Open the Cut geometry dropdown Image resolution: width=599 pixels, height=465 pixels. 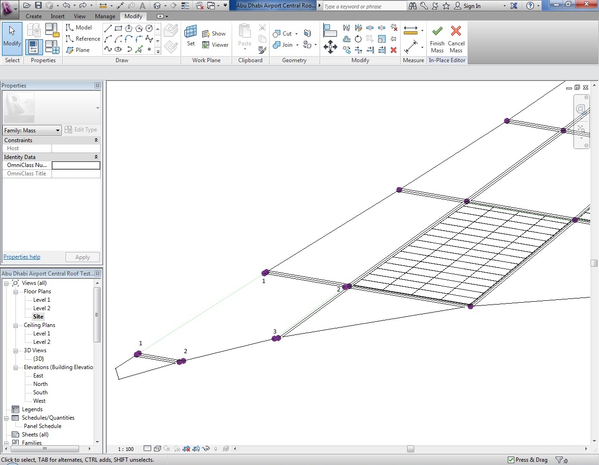(296, 34)
